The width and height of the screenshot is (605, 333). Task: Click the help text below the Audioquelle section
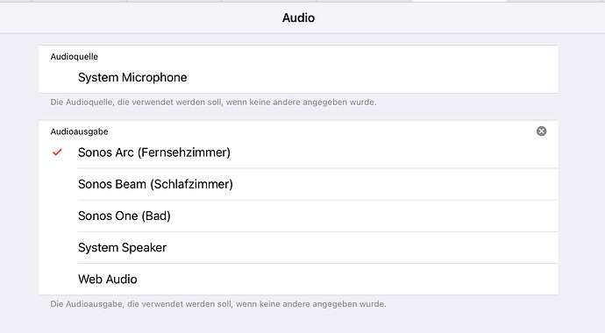tap(213, 103)
